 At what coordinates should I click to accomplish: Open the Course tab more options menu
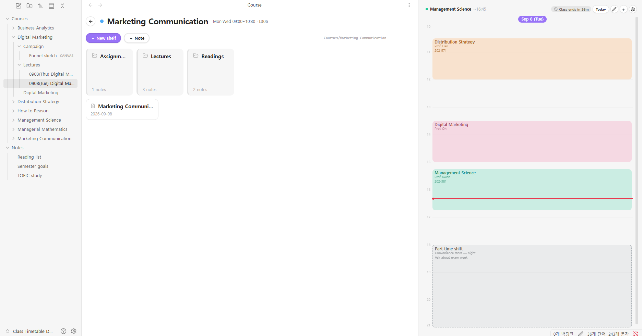(x=409, y=5)
